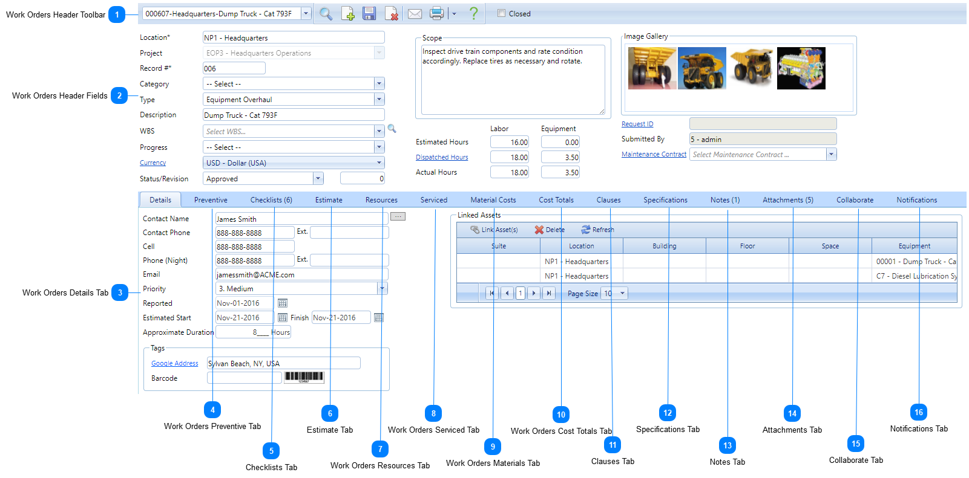Viewport: 969px width, 478px height.
Task: Open the engine model gallery thumbnail
Action: 801,68
